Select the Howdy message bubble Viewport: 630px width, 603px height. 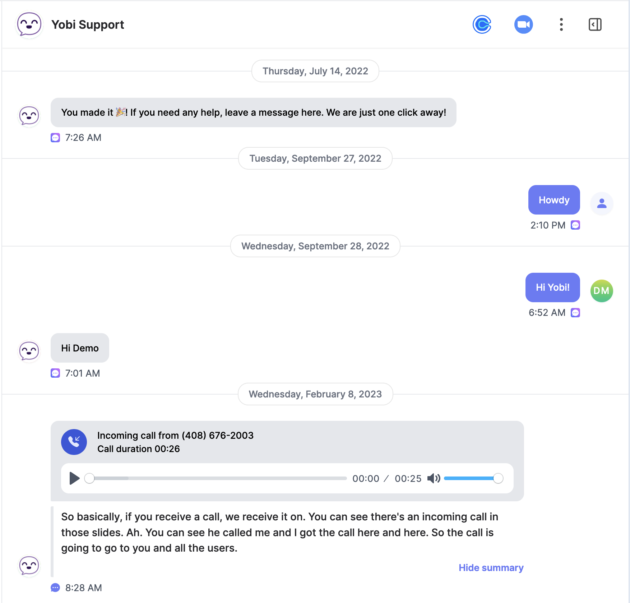(554, 200)
